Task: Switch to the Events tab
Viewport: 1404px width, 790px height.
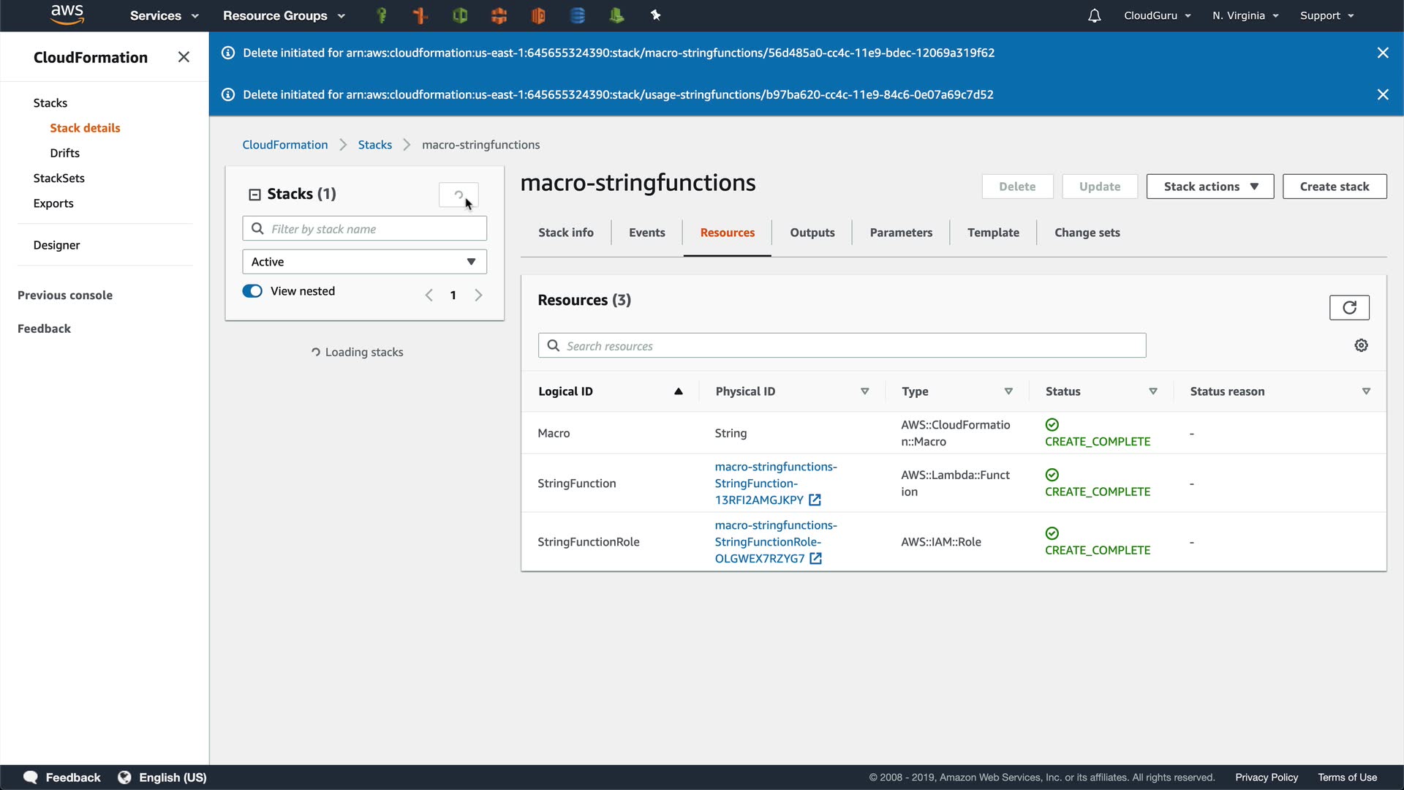Action: pyautogui.click(x=646, y=233)
